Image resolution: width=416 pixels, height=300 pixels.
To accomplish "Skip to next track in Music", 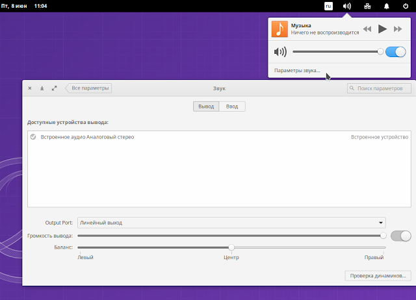I will click(x=398, y=29).
